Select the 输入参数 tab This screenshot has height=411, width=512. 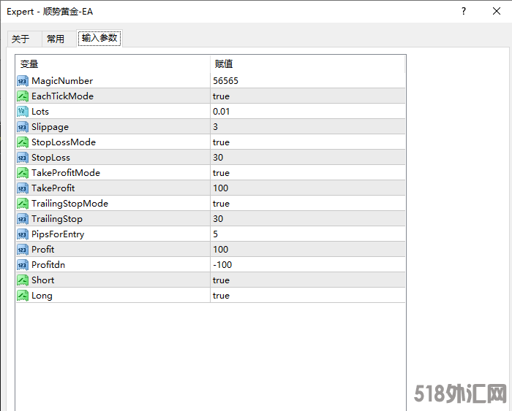click(x=99, y=39)
